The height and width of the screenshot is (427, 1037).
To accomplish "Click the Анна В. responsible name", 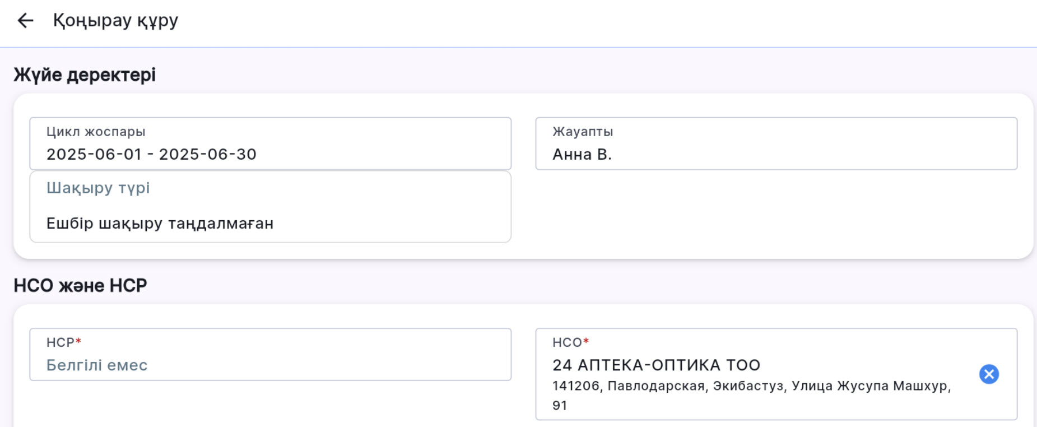I will [x=582, y=154].
